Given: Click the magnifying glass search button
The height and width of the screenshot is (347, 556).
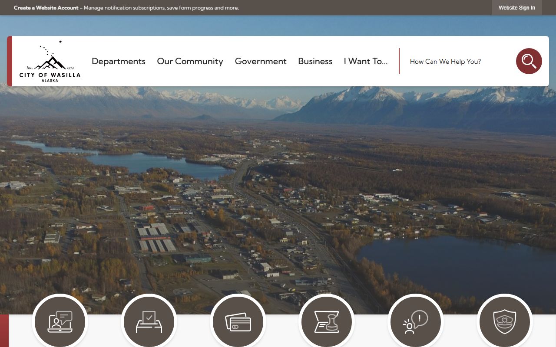Looking at the screenshot, I should 529,61.
